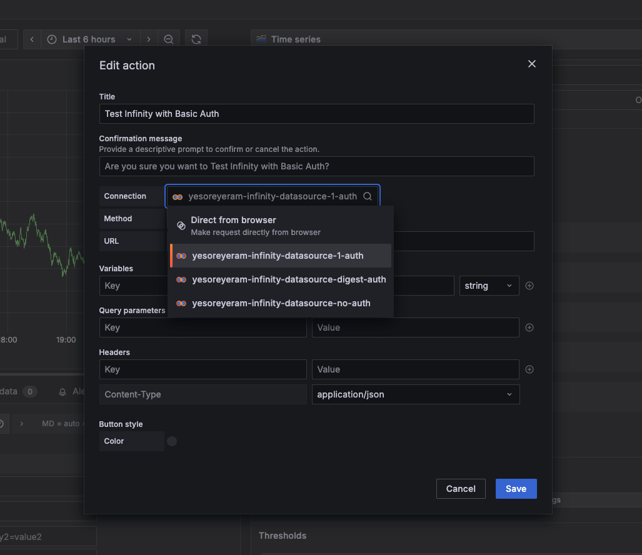
Task: Click the clock icon in time picker
Action: point(52,39)
